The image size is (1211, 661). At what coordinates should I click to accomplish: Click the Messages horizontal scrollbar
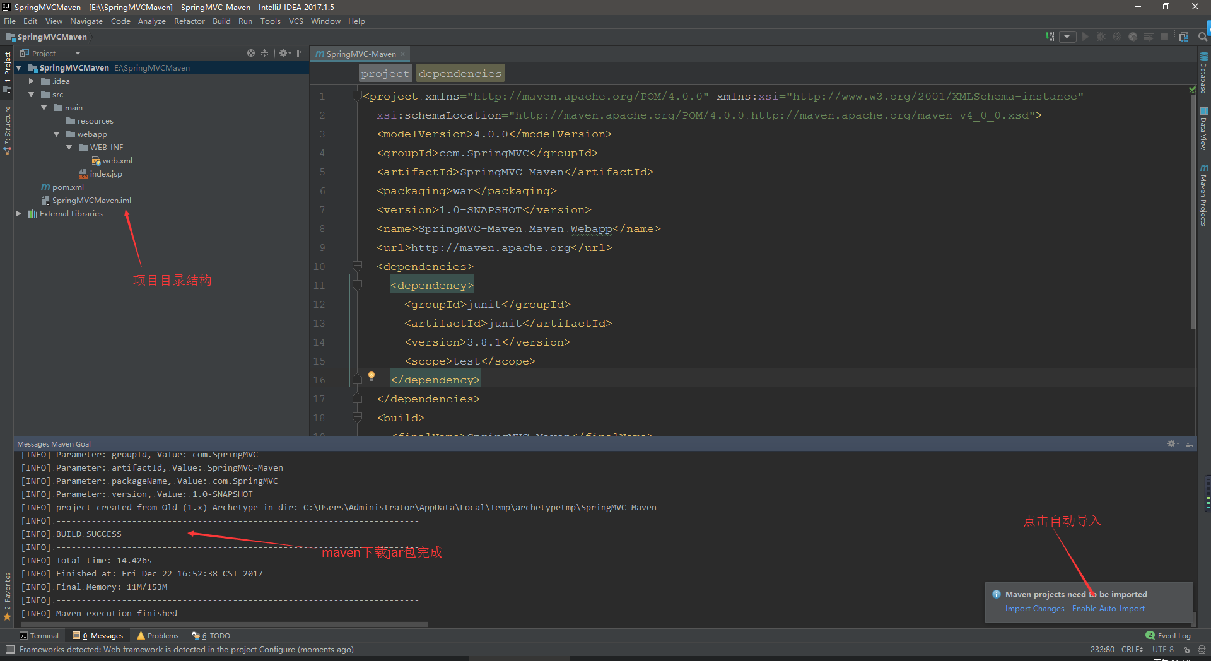(224, 624)
